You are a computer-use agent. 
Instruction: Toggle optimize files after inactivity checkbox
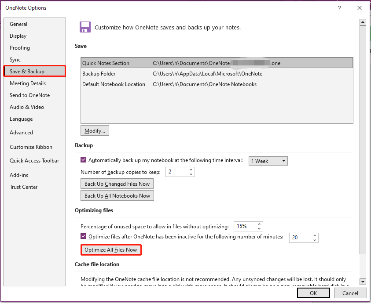pos(83,236)
